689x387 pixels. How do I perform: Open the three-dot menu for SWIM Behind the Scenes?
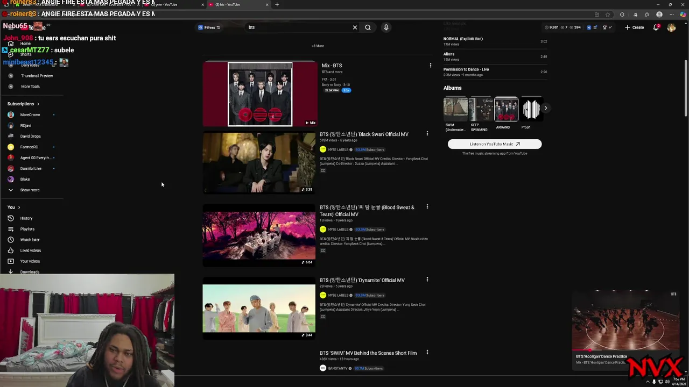[427, 353]
